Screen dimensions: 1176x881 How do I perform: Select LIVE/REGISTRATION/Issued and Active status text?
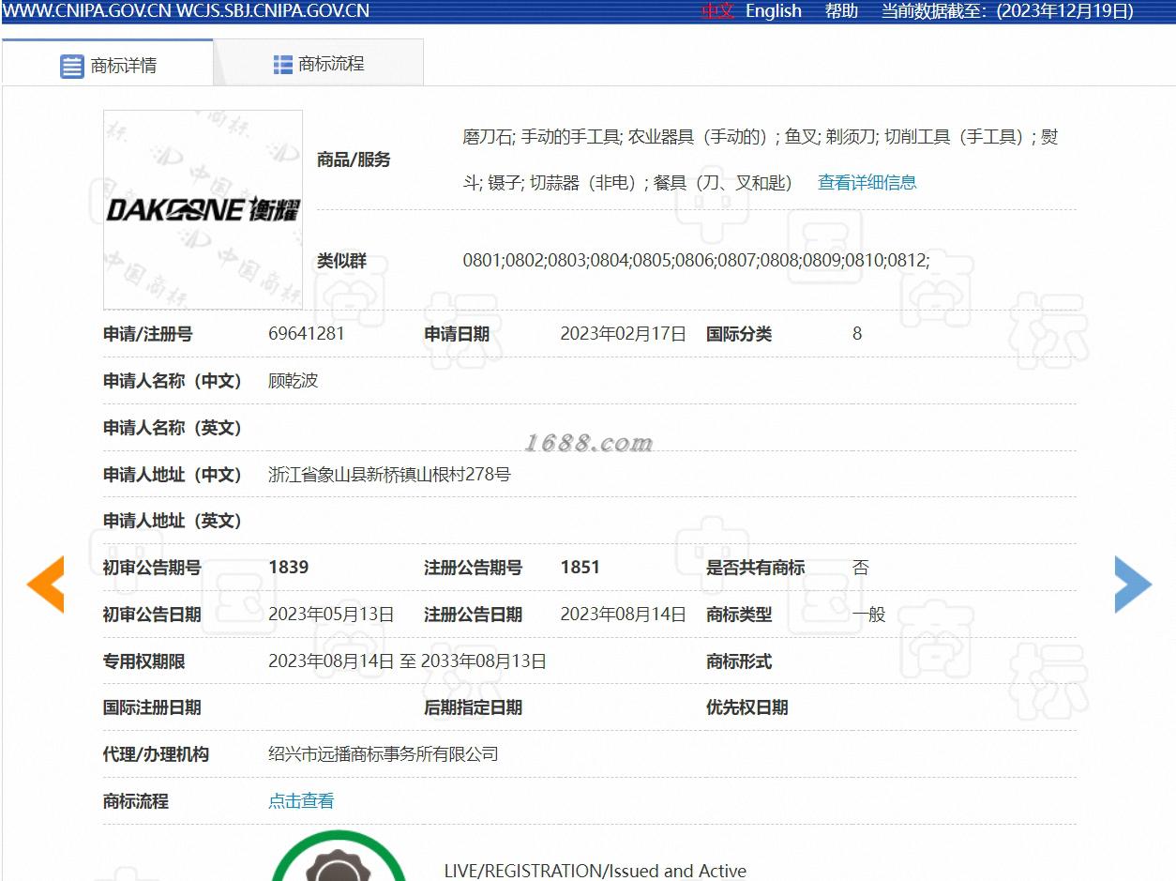coord(596,871)
